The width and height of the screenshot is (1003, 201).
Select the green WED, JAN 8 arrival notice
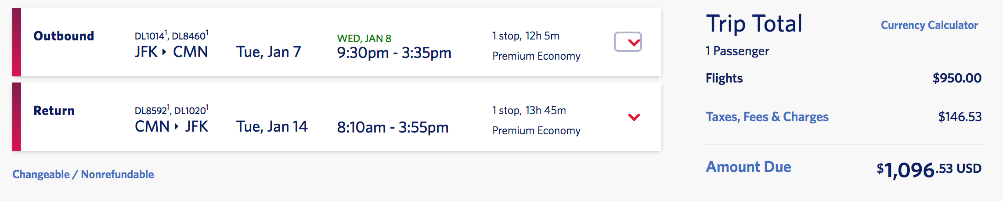tap(364, 39)
